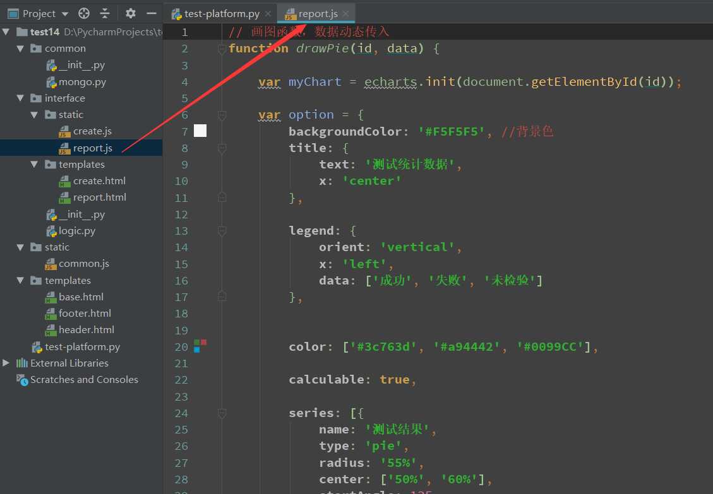Image resolution: width=713 pixels, height=494 pixels.
Task: Open test-platform.py in project tree
Action: 82,347
